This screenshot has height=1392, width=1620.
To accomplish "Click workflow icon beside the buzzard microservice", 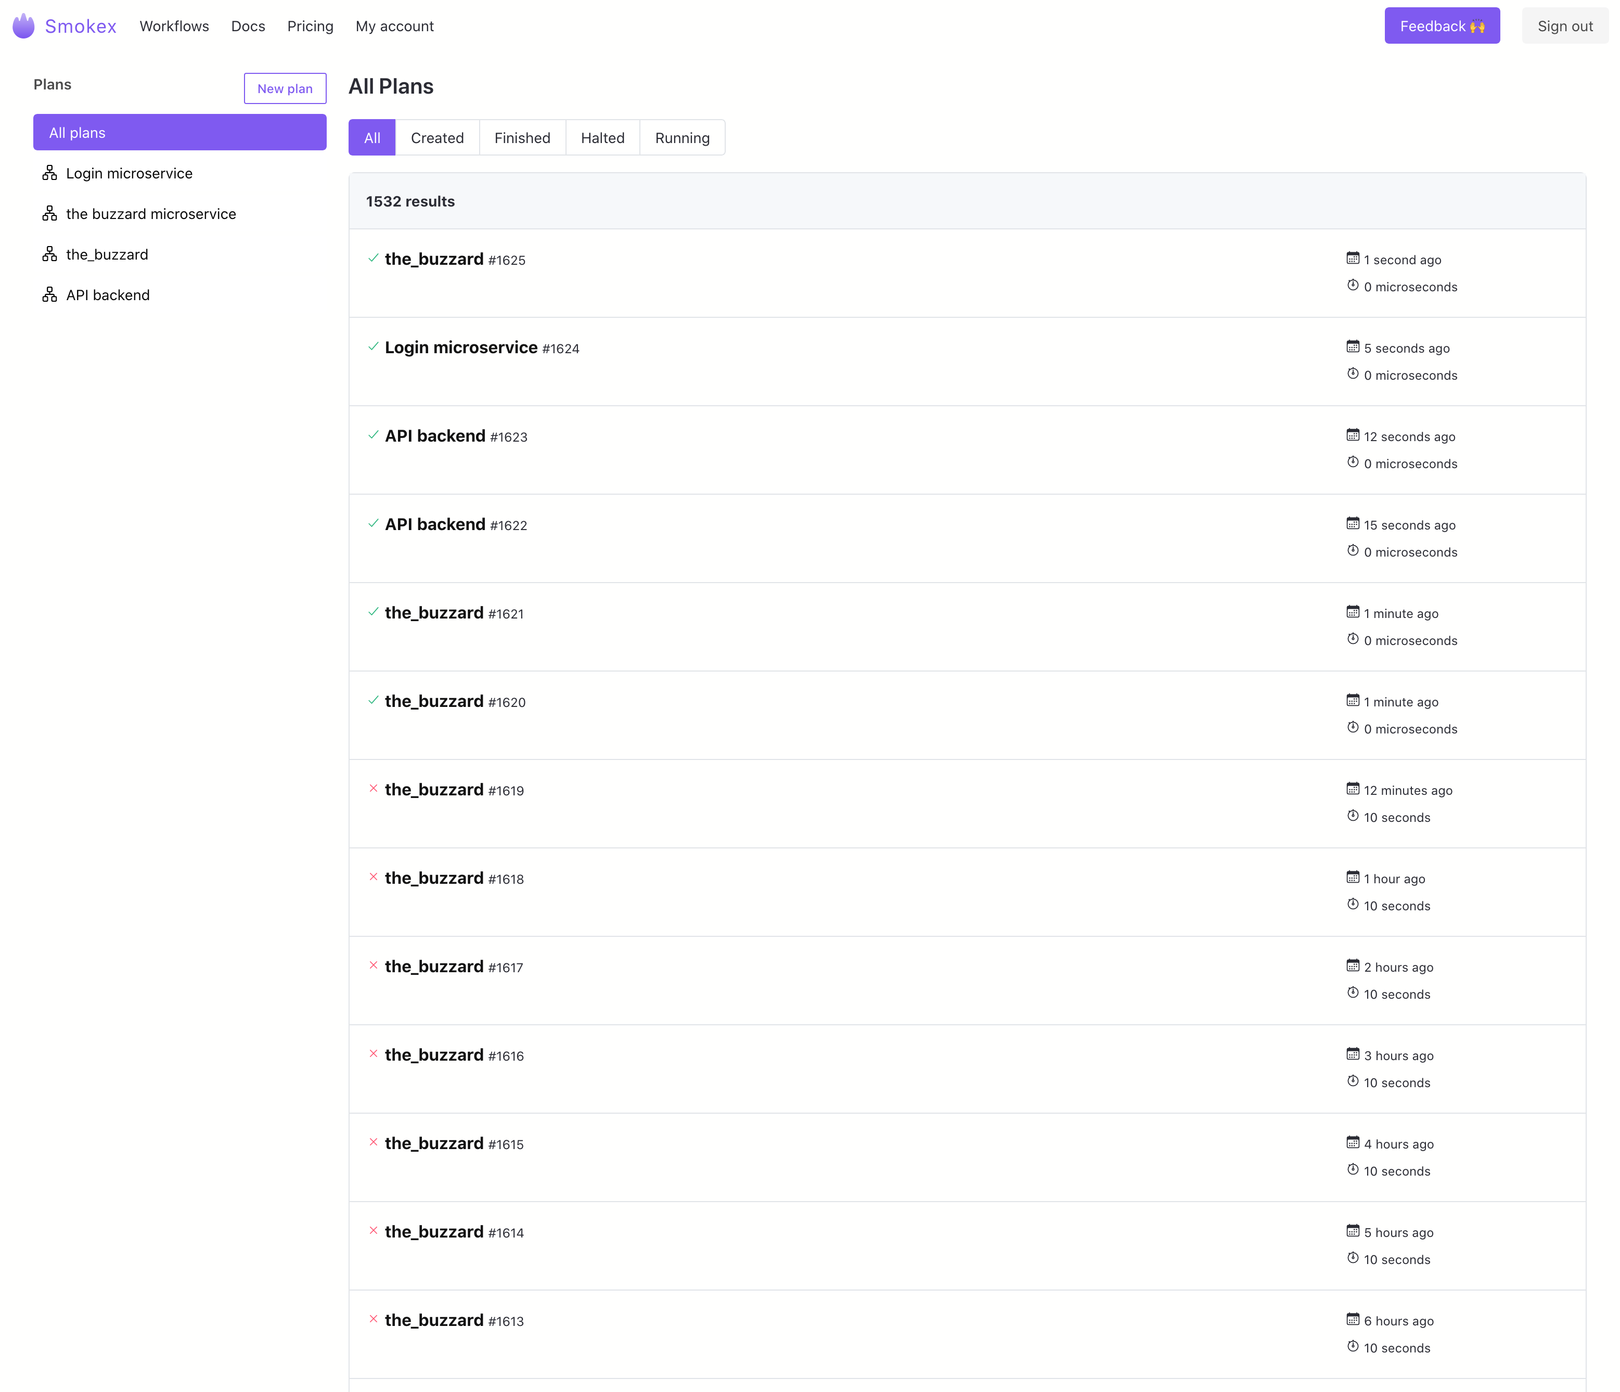I will coord(49,213).
